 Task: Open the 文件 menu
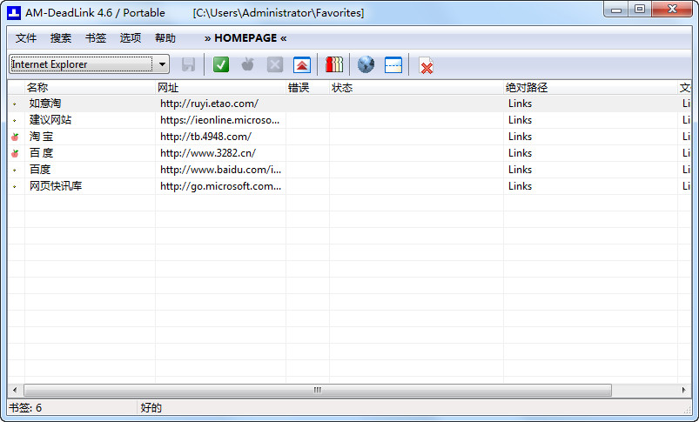tap(26, 38)
